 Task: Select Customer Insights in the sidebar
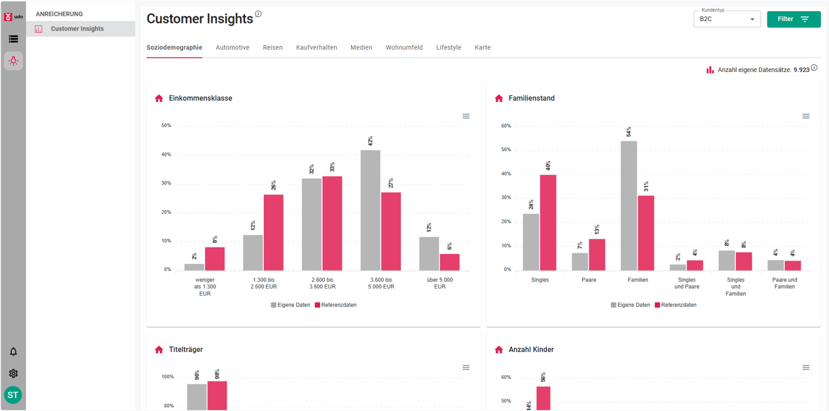click(x=77, y=29)
